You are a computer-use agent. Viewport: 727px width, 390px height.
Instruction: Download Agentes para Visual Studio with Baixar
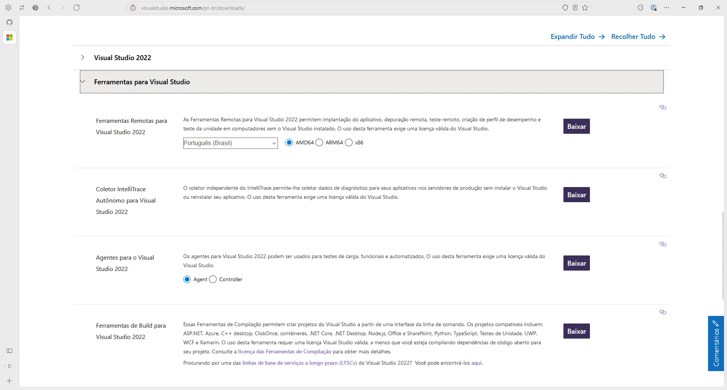(x=577, y=263)
